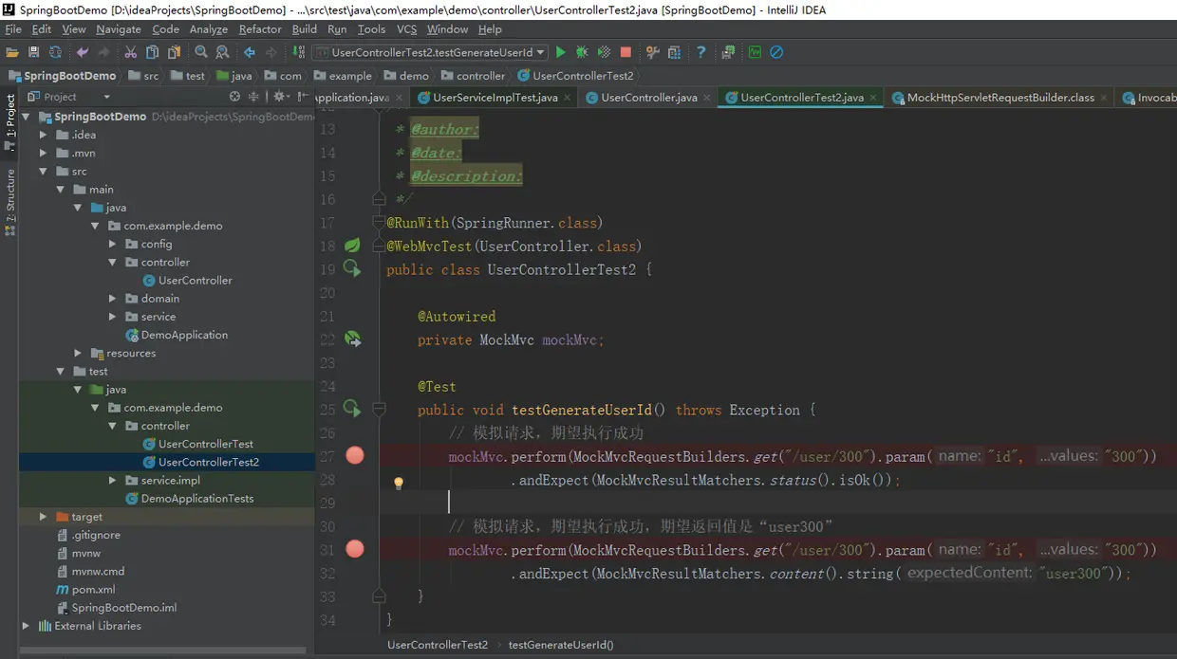Click the Undo arrow icon
This screenshot has height=659, width=1177.
83,52
